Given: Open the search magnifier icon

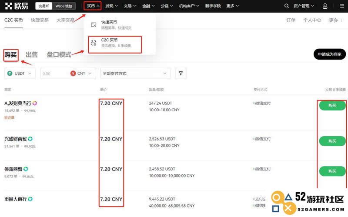Looking at the screenshot, I should 287,6.
